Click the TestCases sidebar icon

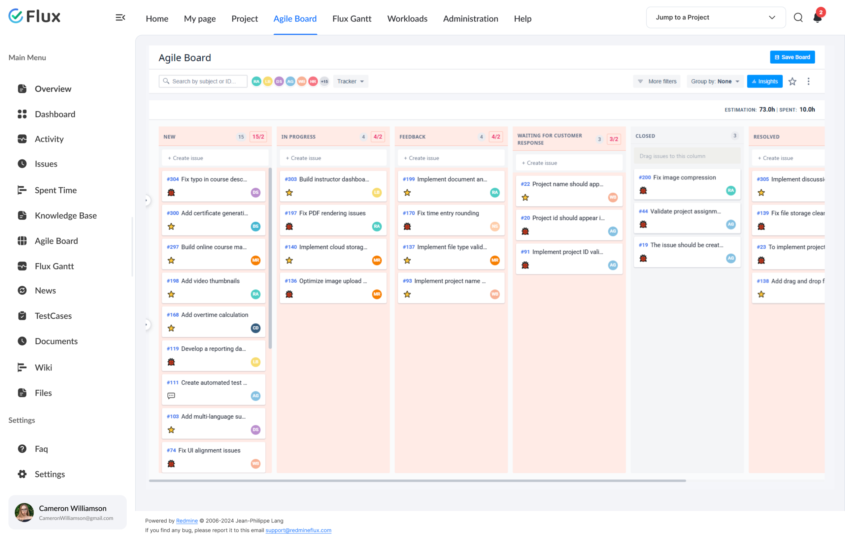(x=22, y=316)
